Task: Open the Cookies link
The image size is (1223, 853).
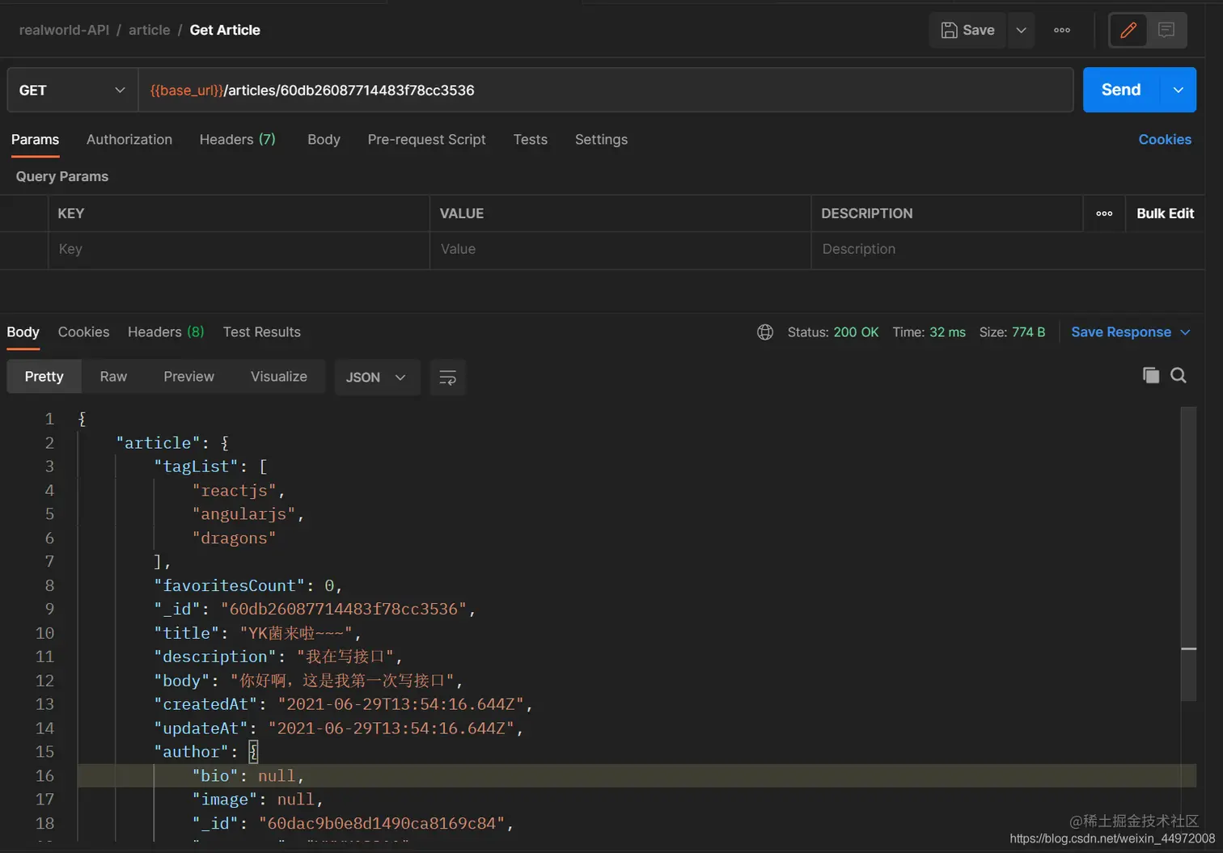Action: point(1165,139)
